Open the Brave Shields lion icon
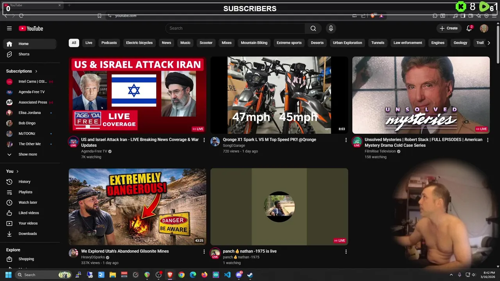The width and height of the screenshot is (500, 281). coord(373,16)
